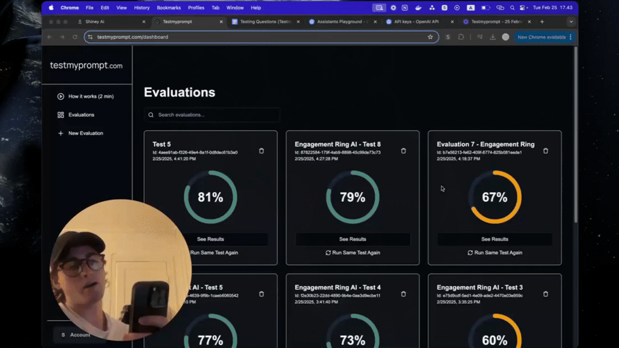Click the 79% score ring on Test 8
This screenshot has height=348, width=619.
(x=352, y=198)
